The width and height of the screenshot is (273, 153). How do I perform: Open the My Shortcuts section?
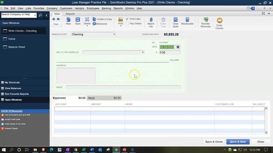[12, 82]
